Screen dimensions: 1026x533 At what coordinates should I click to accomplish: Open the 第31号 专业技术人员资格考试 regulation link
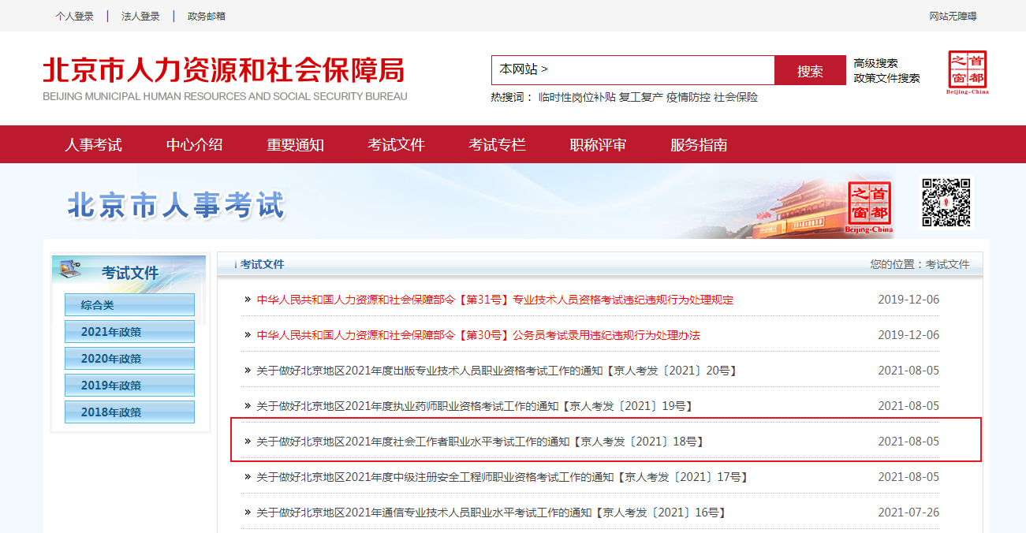pos(495,300)
